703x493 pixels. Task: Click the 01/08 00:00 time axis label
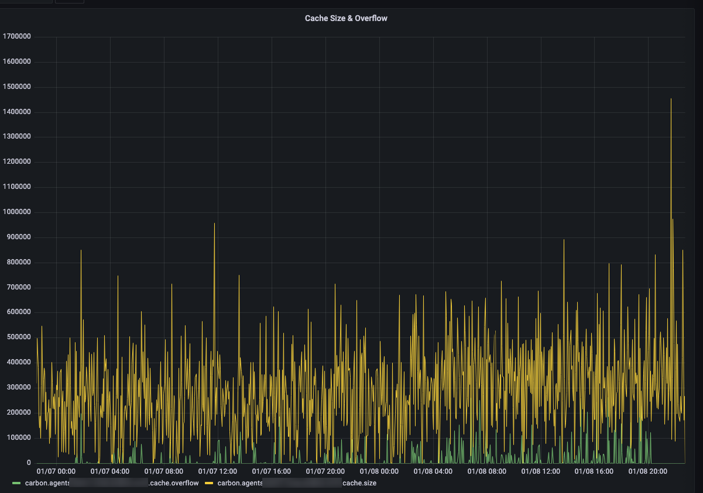pyautogui.click(x=379, y=471)
